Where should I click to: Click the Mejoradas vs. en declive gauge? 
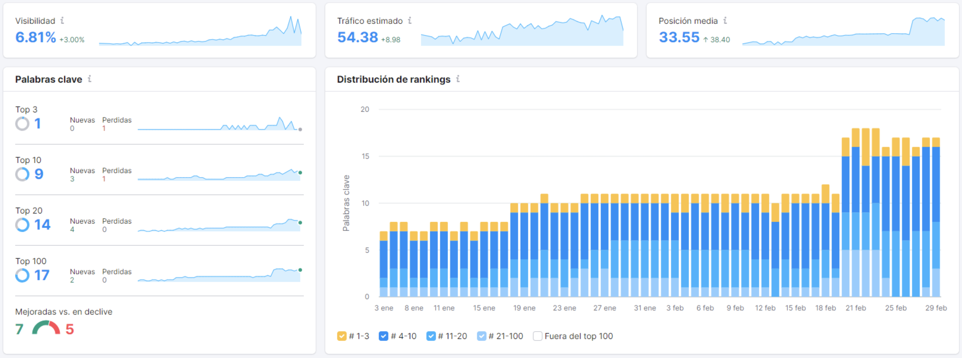click(46, 327)
